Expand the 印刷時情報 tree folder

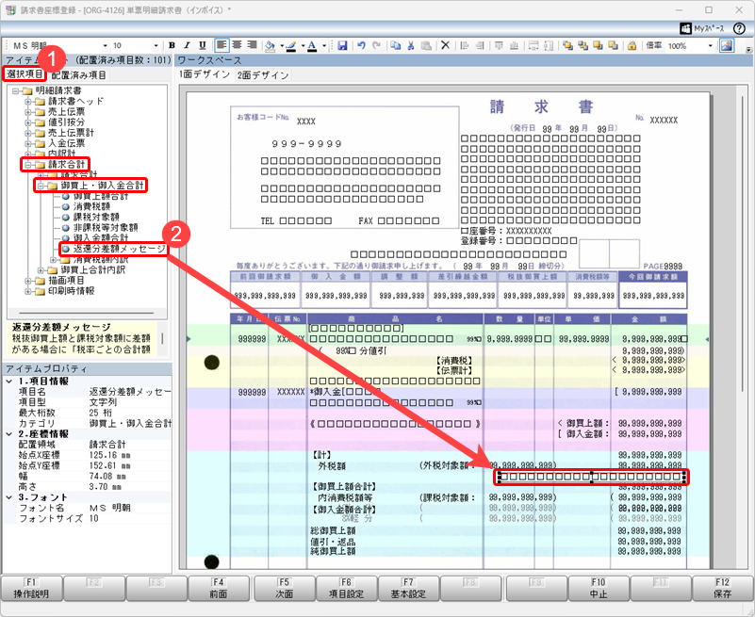[28, 291]
